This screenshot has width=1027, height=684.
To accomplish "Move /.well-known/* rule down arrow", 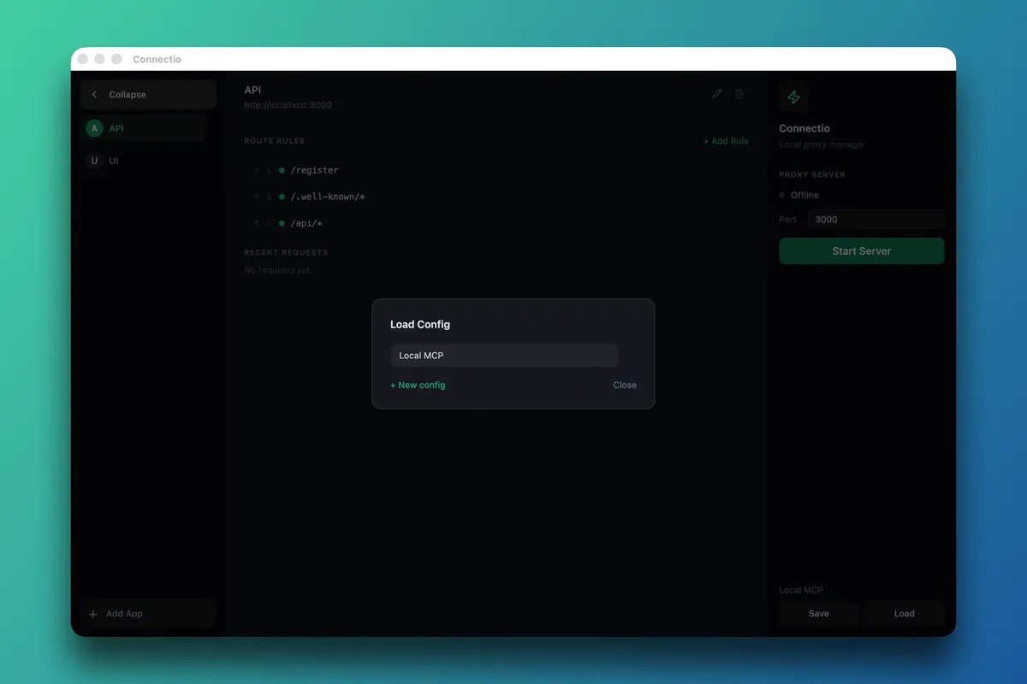I will [x=269, y=198].
